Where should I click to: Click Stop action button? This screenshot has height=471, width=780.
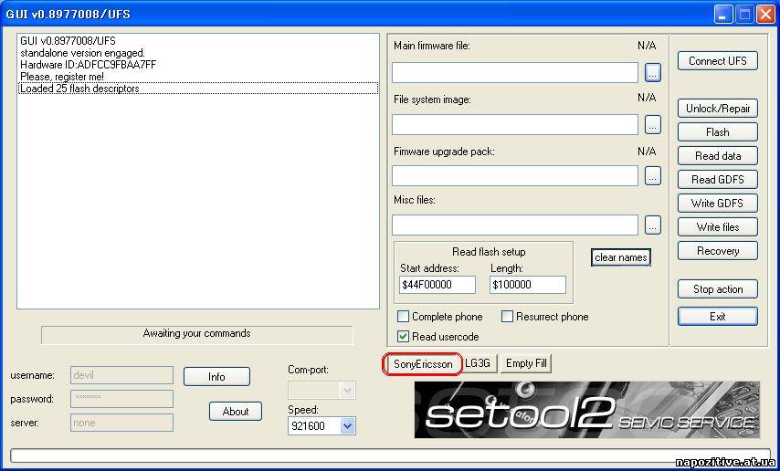(x=717, y=289)
